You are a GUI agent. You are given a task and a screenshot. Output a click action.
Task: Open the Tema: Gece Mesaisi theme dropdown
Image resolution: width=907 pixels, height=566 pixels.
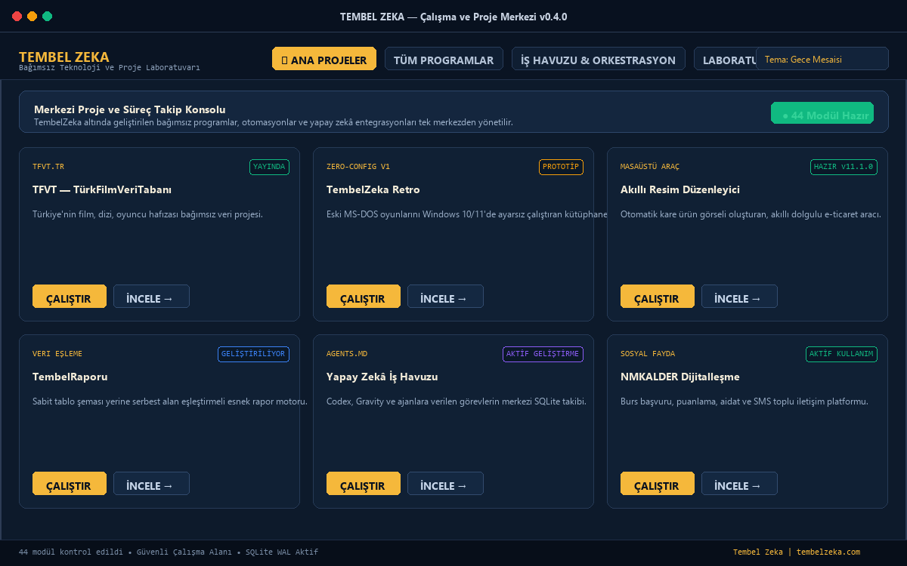[x=822, y=59]
